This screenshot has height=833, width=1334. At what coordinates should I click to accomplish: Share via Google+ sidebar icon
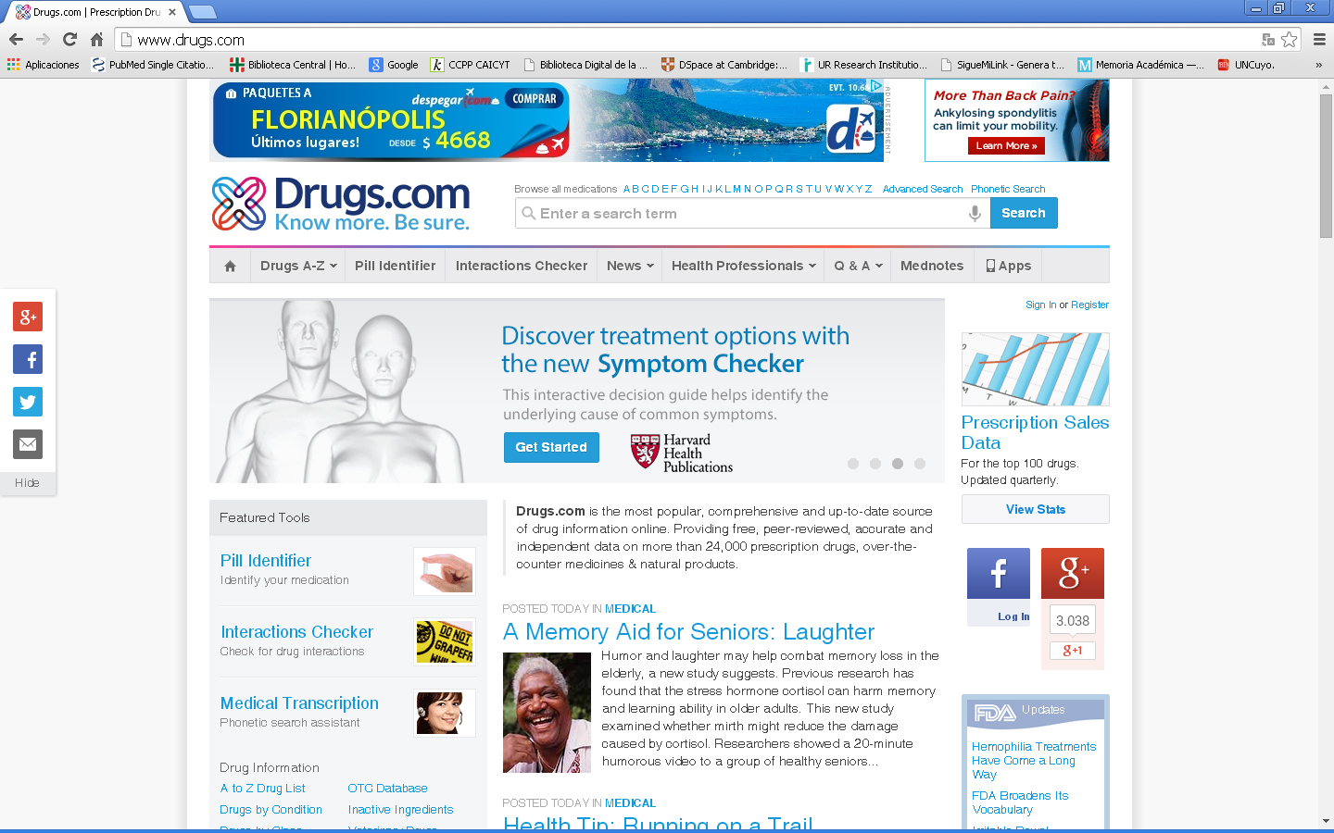coord(28,317)
